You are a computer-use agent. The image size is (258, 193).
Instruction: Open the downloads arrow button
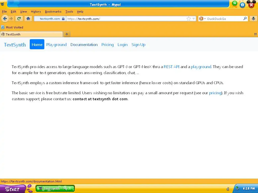tap(253, 19)
